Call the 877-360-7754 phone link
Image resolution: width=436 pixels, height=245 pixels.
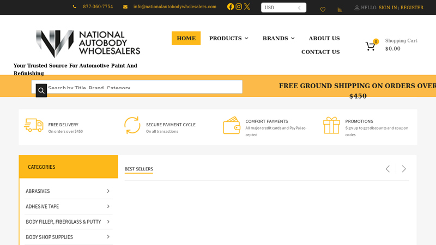point(98,7)
